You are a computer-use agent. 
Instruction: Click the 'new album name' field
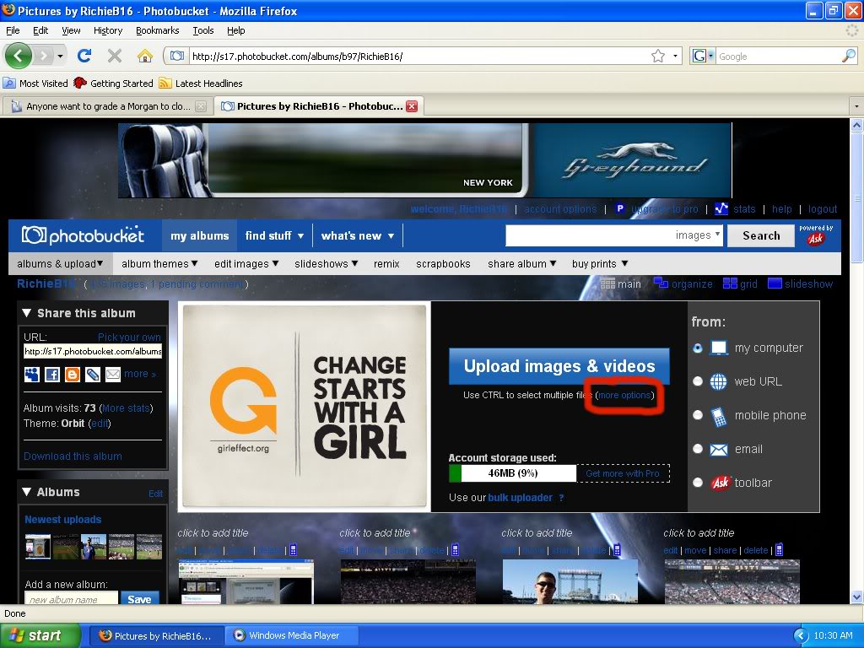click(x=71, y=599)
